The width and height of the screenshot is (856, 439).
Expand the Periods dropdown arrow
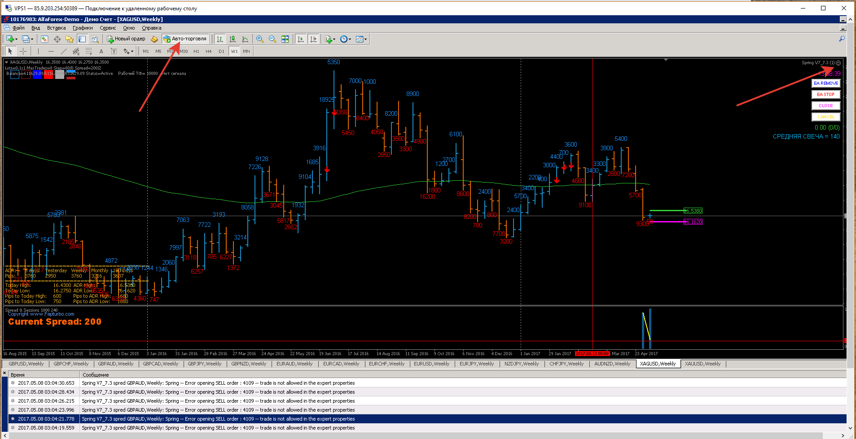tap(350, 39)
